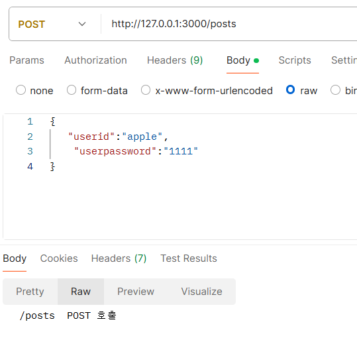This screenshot has width=357, height=340.
Task: Select x-www-form-urlencoded radio option
Action: coord(146,89)
